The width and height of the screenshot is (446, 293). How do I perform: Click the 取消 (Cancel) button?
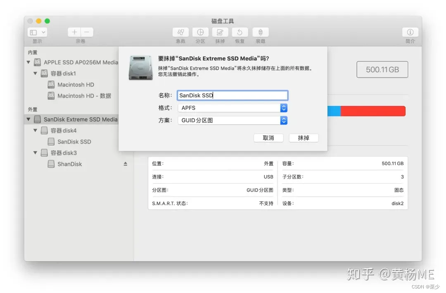[268, 138]
